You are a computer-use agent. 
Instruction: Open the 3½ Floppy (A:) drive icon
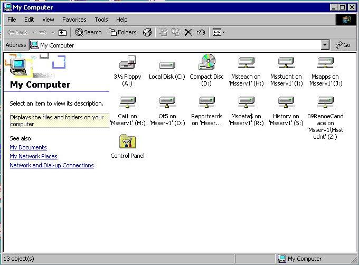coord(128,62)
